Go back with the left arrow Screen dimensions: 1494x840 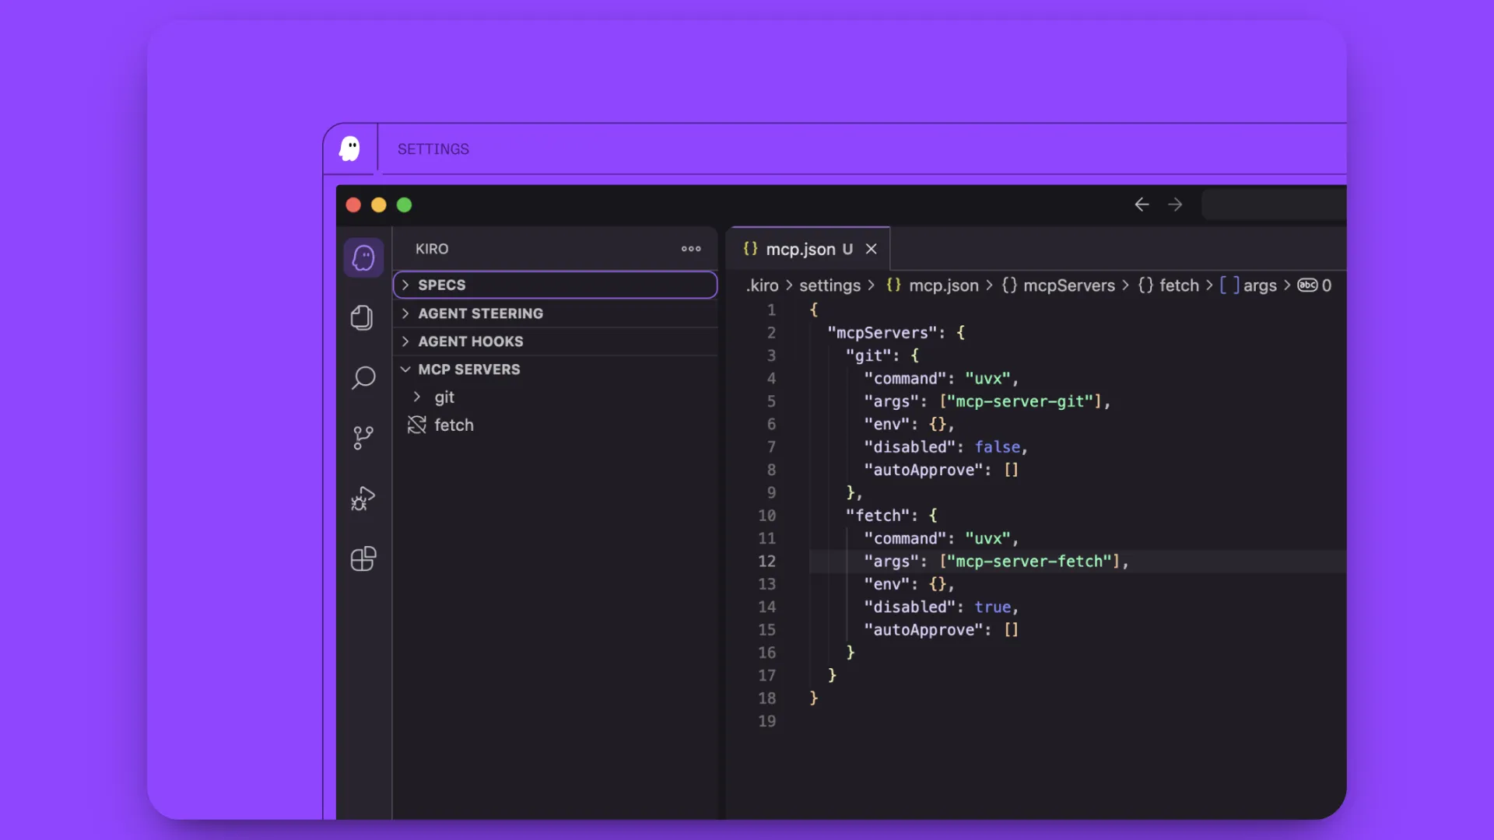click(x=1142, y=205)
